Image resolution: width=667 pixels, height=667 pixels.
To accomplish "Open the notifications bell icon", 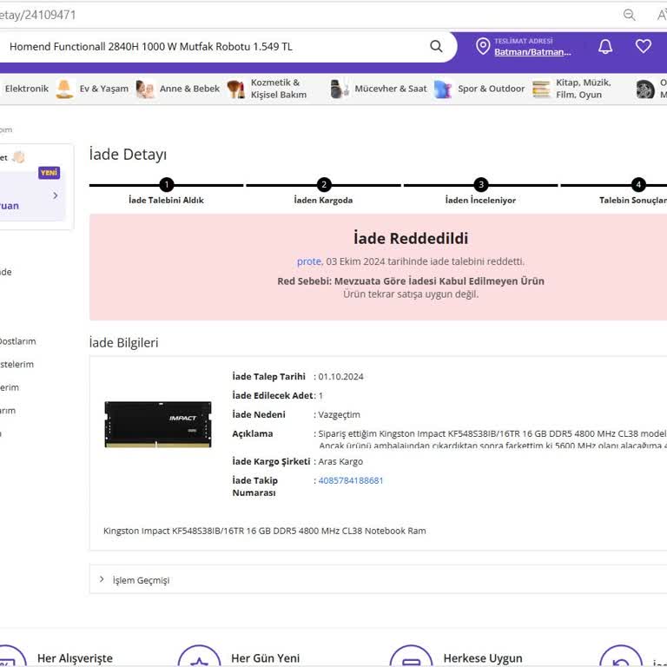I will point(605,46).
